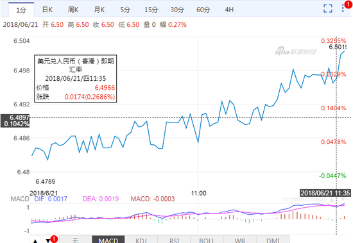The height and width of the screenshot is (243, 353).
Task: Switch to the 日K chart tab
Action: [47, 10]
